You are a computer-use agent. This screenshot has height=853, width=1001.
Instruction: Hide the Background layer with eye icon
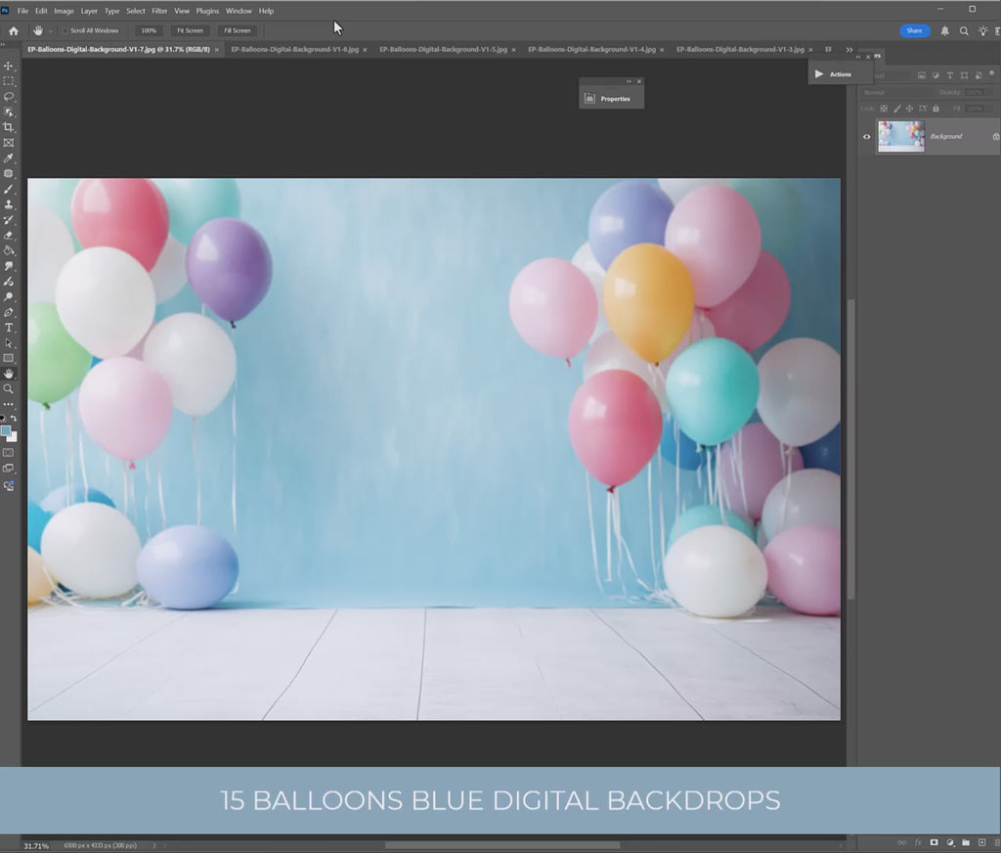[866, 137]
